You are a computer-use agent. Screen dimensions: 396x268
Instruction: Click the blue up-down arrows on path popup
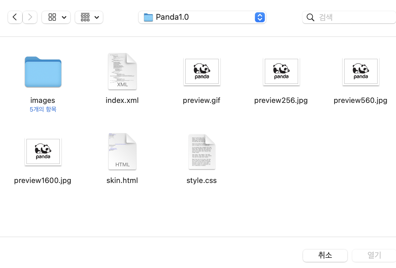tap(260, 17)
